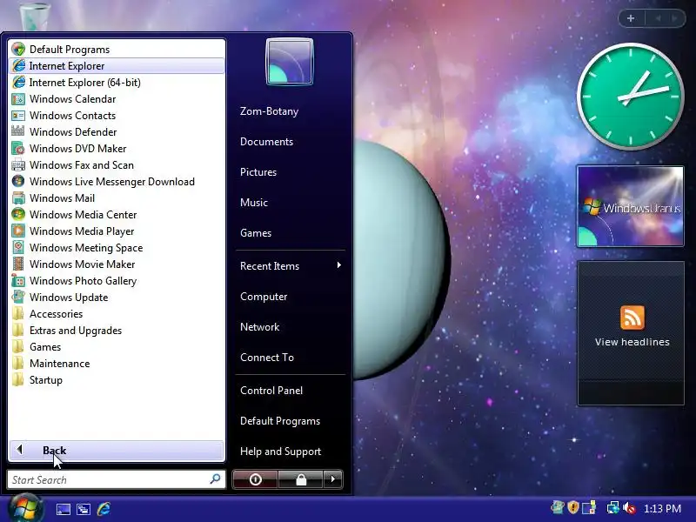Image resolution: width=696 pixels, height=522 pixels.
Task: Click the slideshow gadget picture
Action: [630, 206]
